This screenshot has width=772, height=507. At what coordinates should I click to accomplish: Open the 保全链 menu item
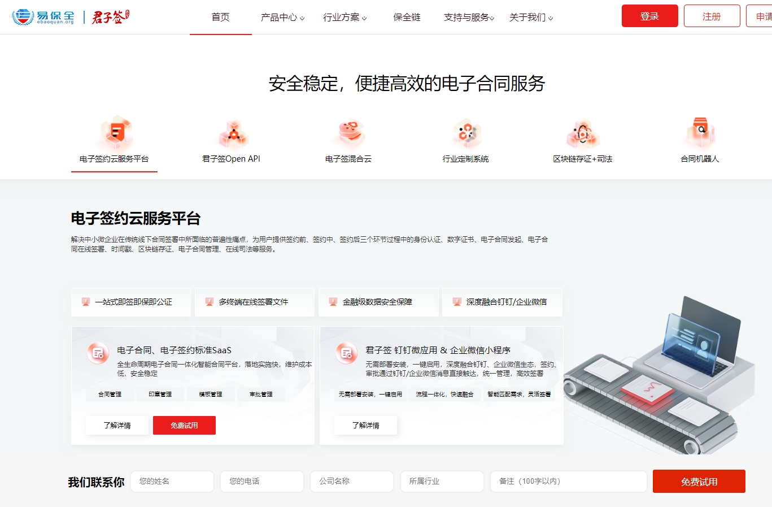[407, 18]
